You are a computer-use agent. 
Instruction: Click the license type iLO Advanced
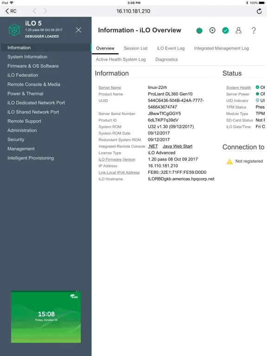[161, 153]
